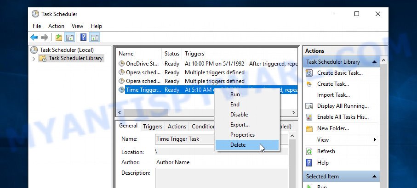Click Create Task... action link
This screenshot has width=417, height=188.
click(333, 84)
